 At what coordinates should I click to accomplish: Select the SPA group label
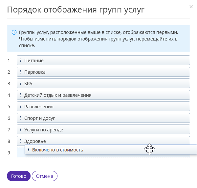(28, 84)
